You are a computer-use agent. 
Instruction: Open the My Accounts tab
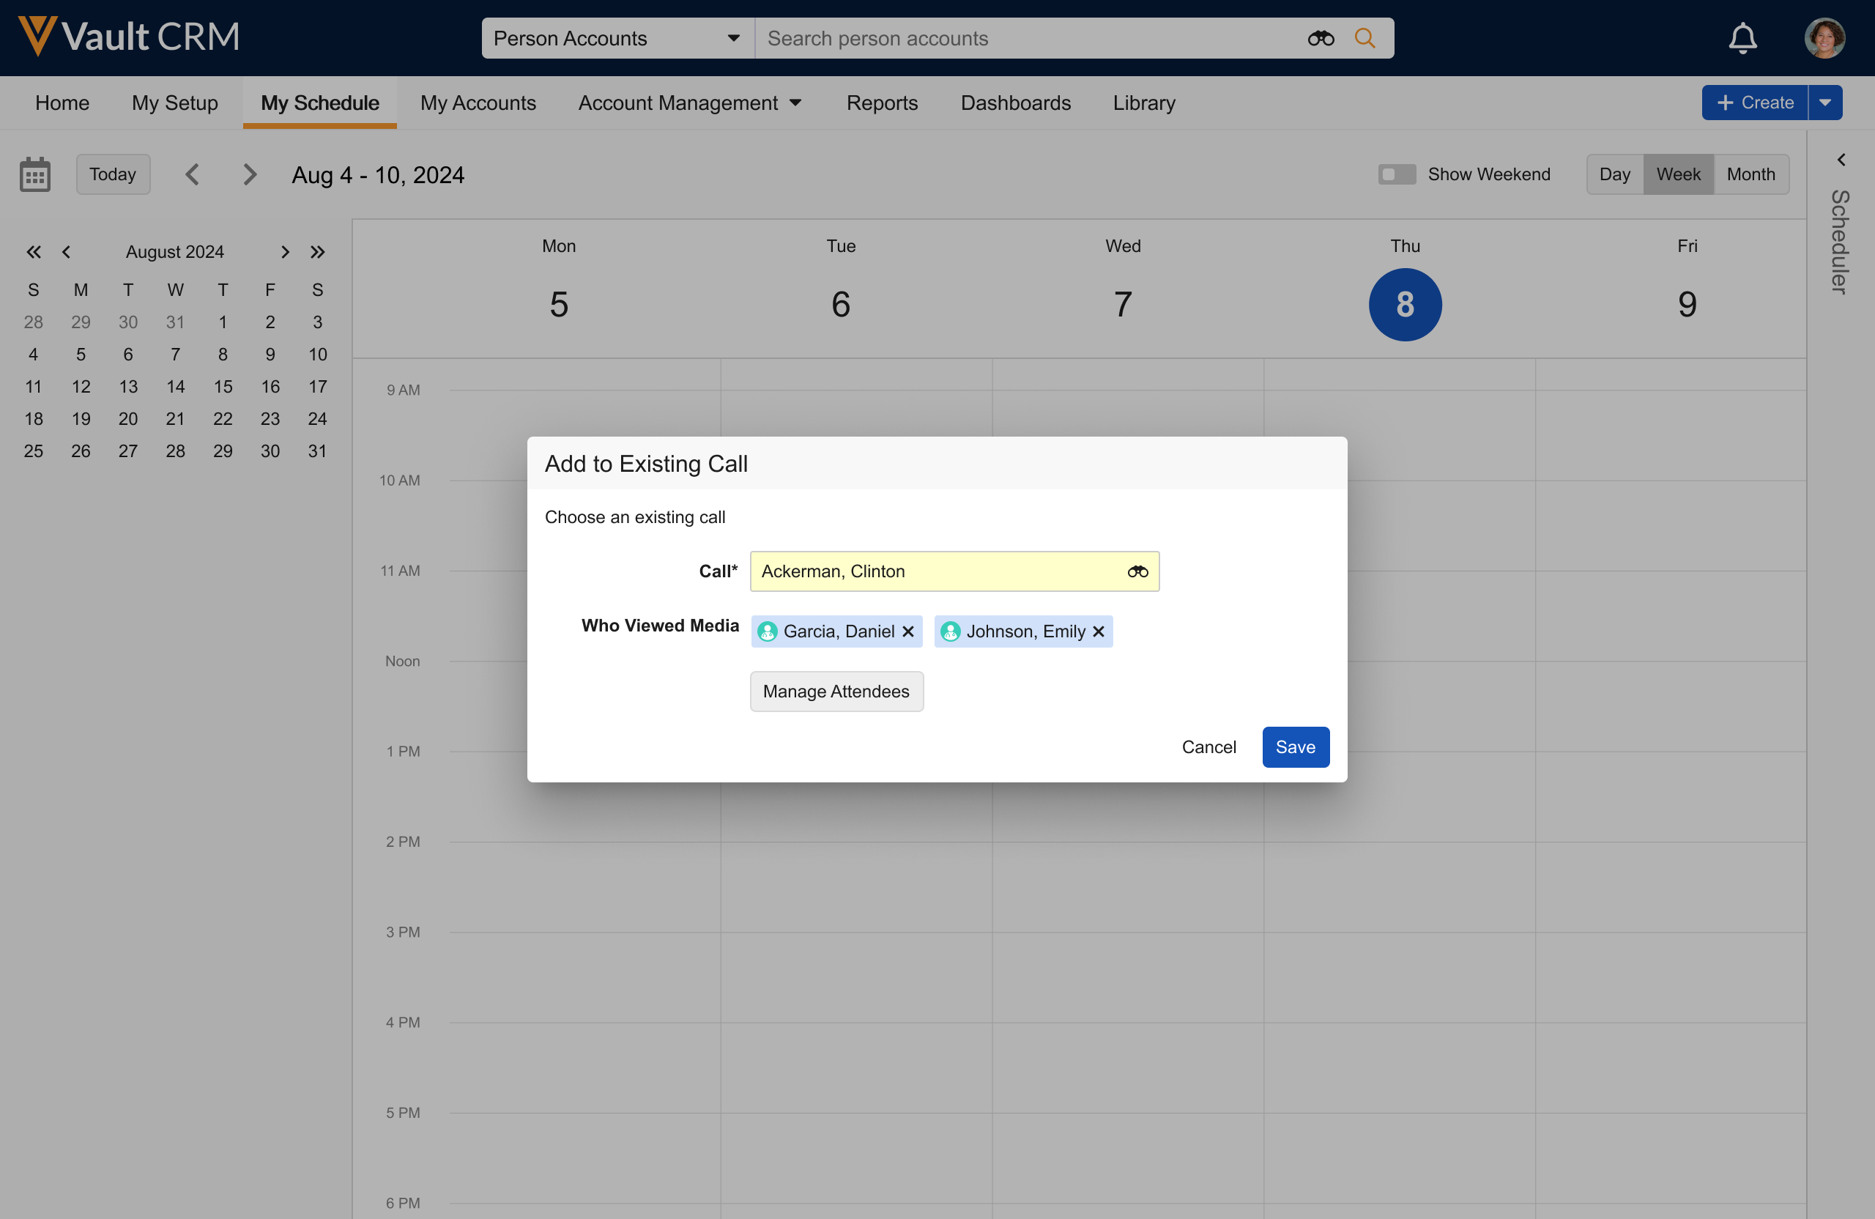478,103
